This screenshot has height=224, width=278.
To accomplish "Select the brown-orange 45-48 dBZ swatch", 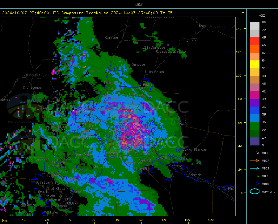I will [x=255, y=80].
